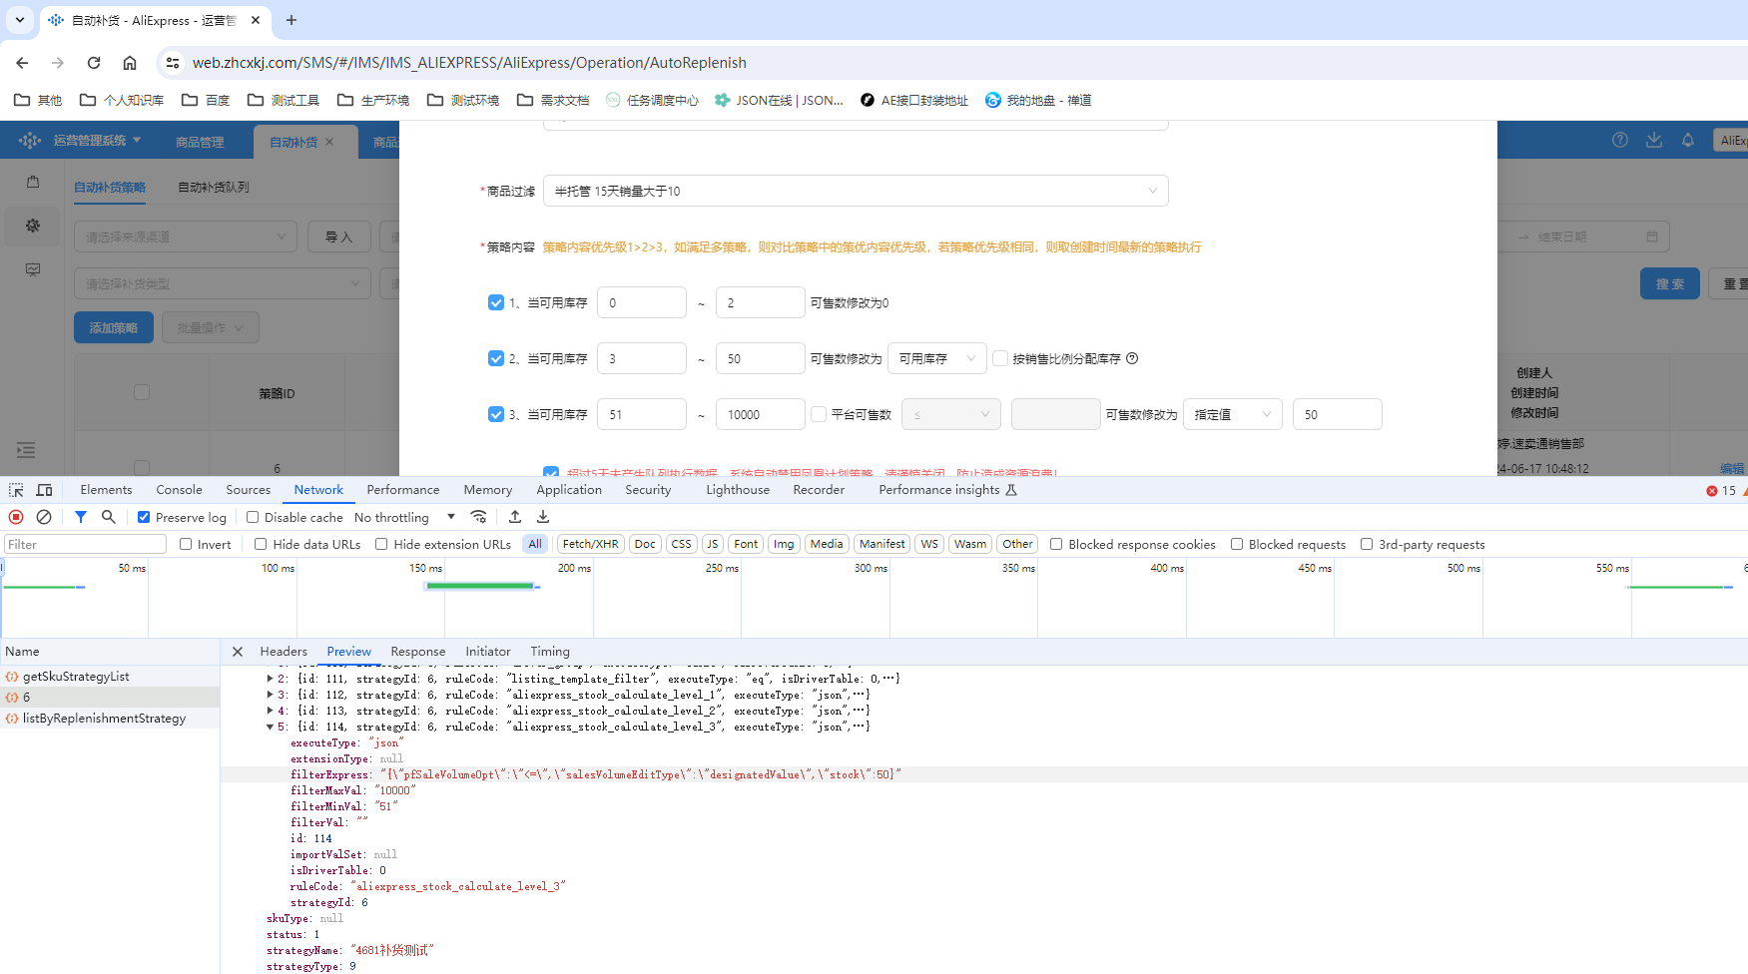The image size is (1748, 974).
Task: Click the 添加策略 button
Action: [114, 327]
